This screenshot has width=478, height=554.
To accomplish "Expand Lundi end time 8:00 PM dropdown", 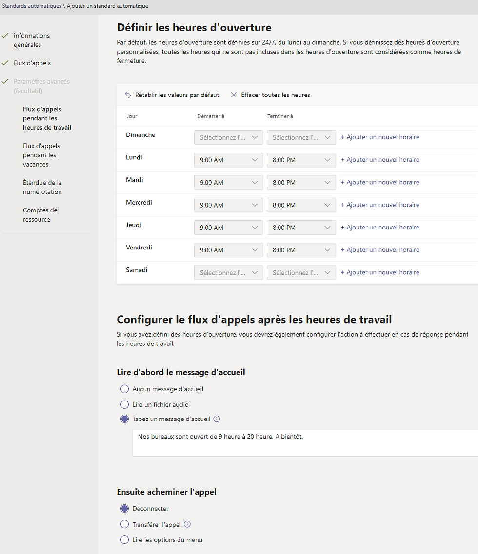I will coord(301,160).
